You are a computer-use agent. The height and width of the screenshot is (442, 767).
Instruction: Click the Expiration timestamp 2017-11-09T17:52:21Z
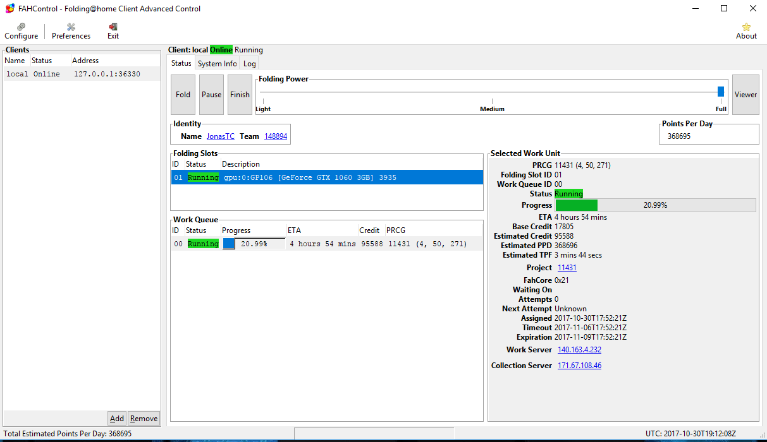[591, 337]
